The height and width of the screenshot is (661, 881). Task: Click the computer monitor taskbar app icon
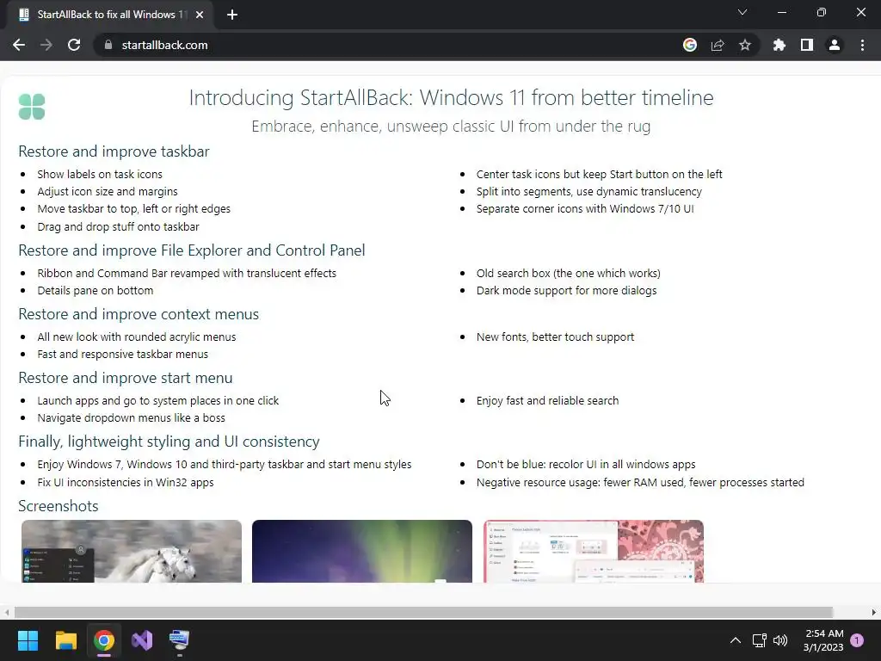180,640
